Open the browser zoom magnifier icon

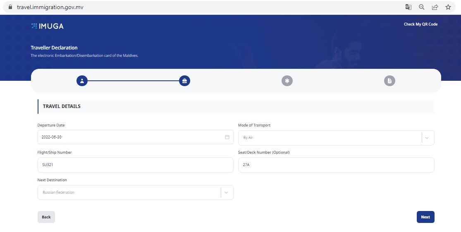(x=422, y=7)
